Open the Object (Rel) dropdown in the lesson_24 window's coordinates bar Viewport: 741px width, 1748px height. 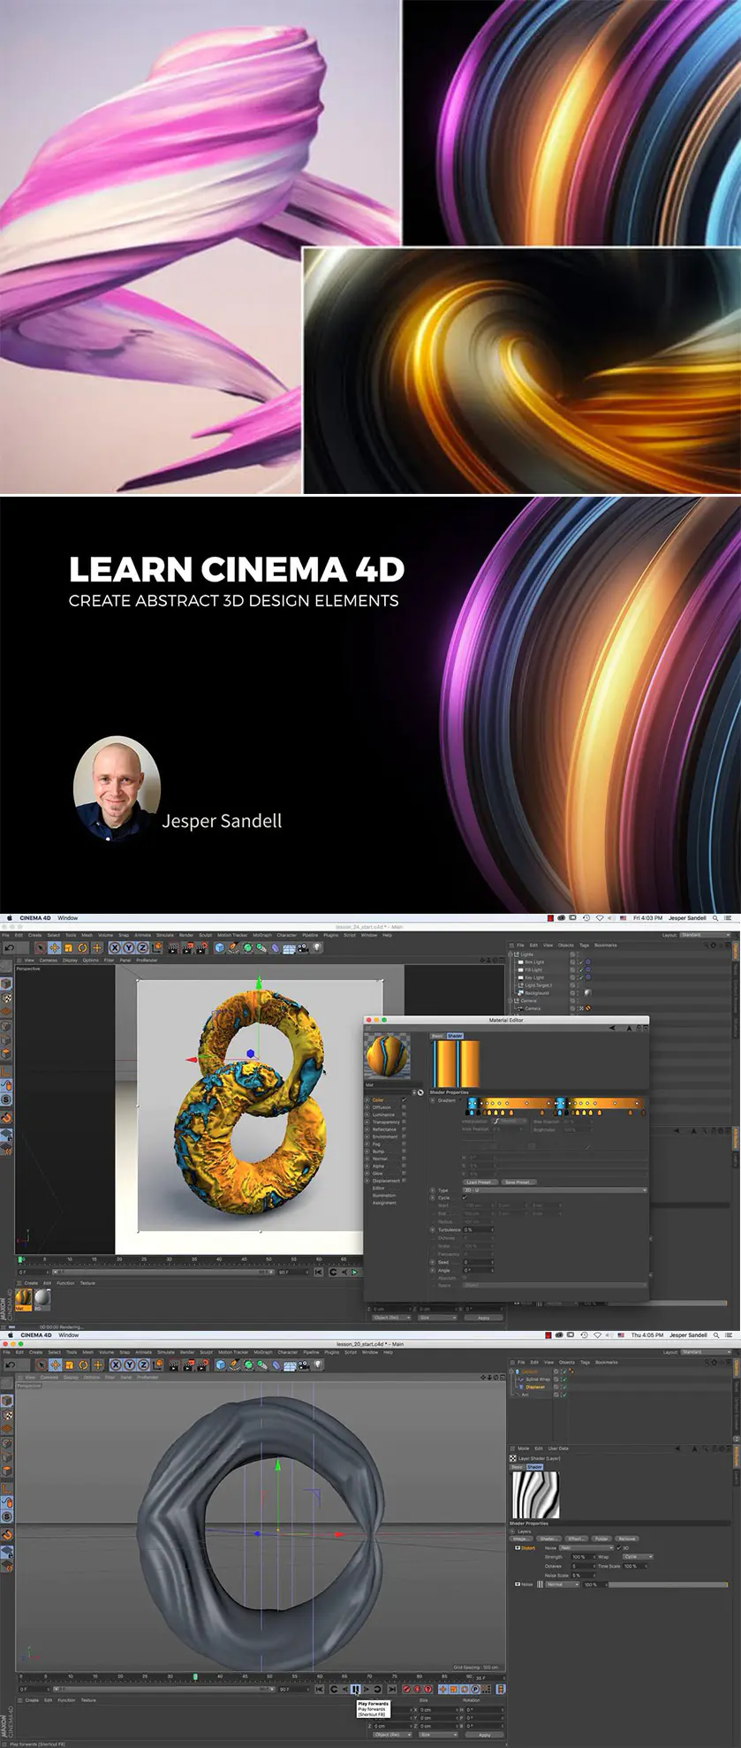pyautogui.click(x=391, y=1318)
